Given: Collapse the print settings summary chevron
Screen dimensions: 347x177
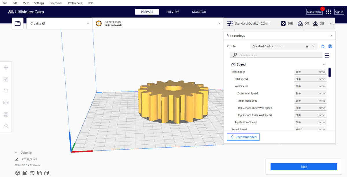Looking at the screenshot, I should pos(331,23).
